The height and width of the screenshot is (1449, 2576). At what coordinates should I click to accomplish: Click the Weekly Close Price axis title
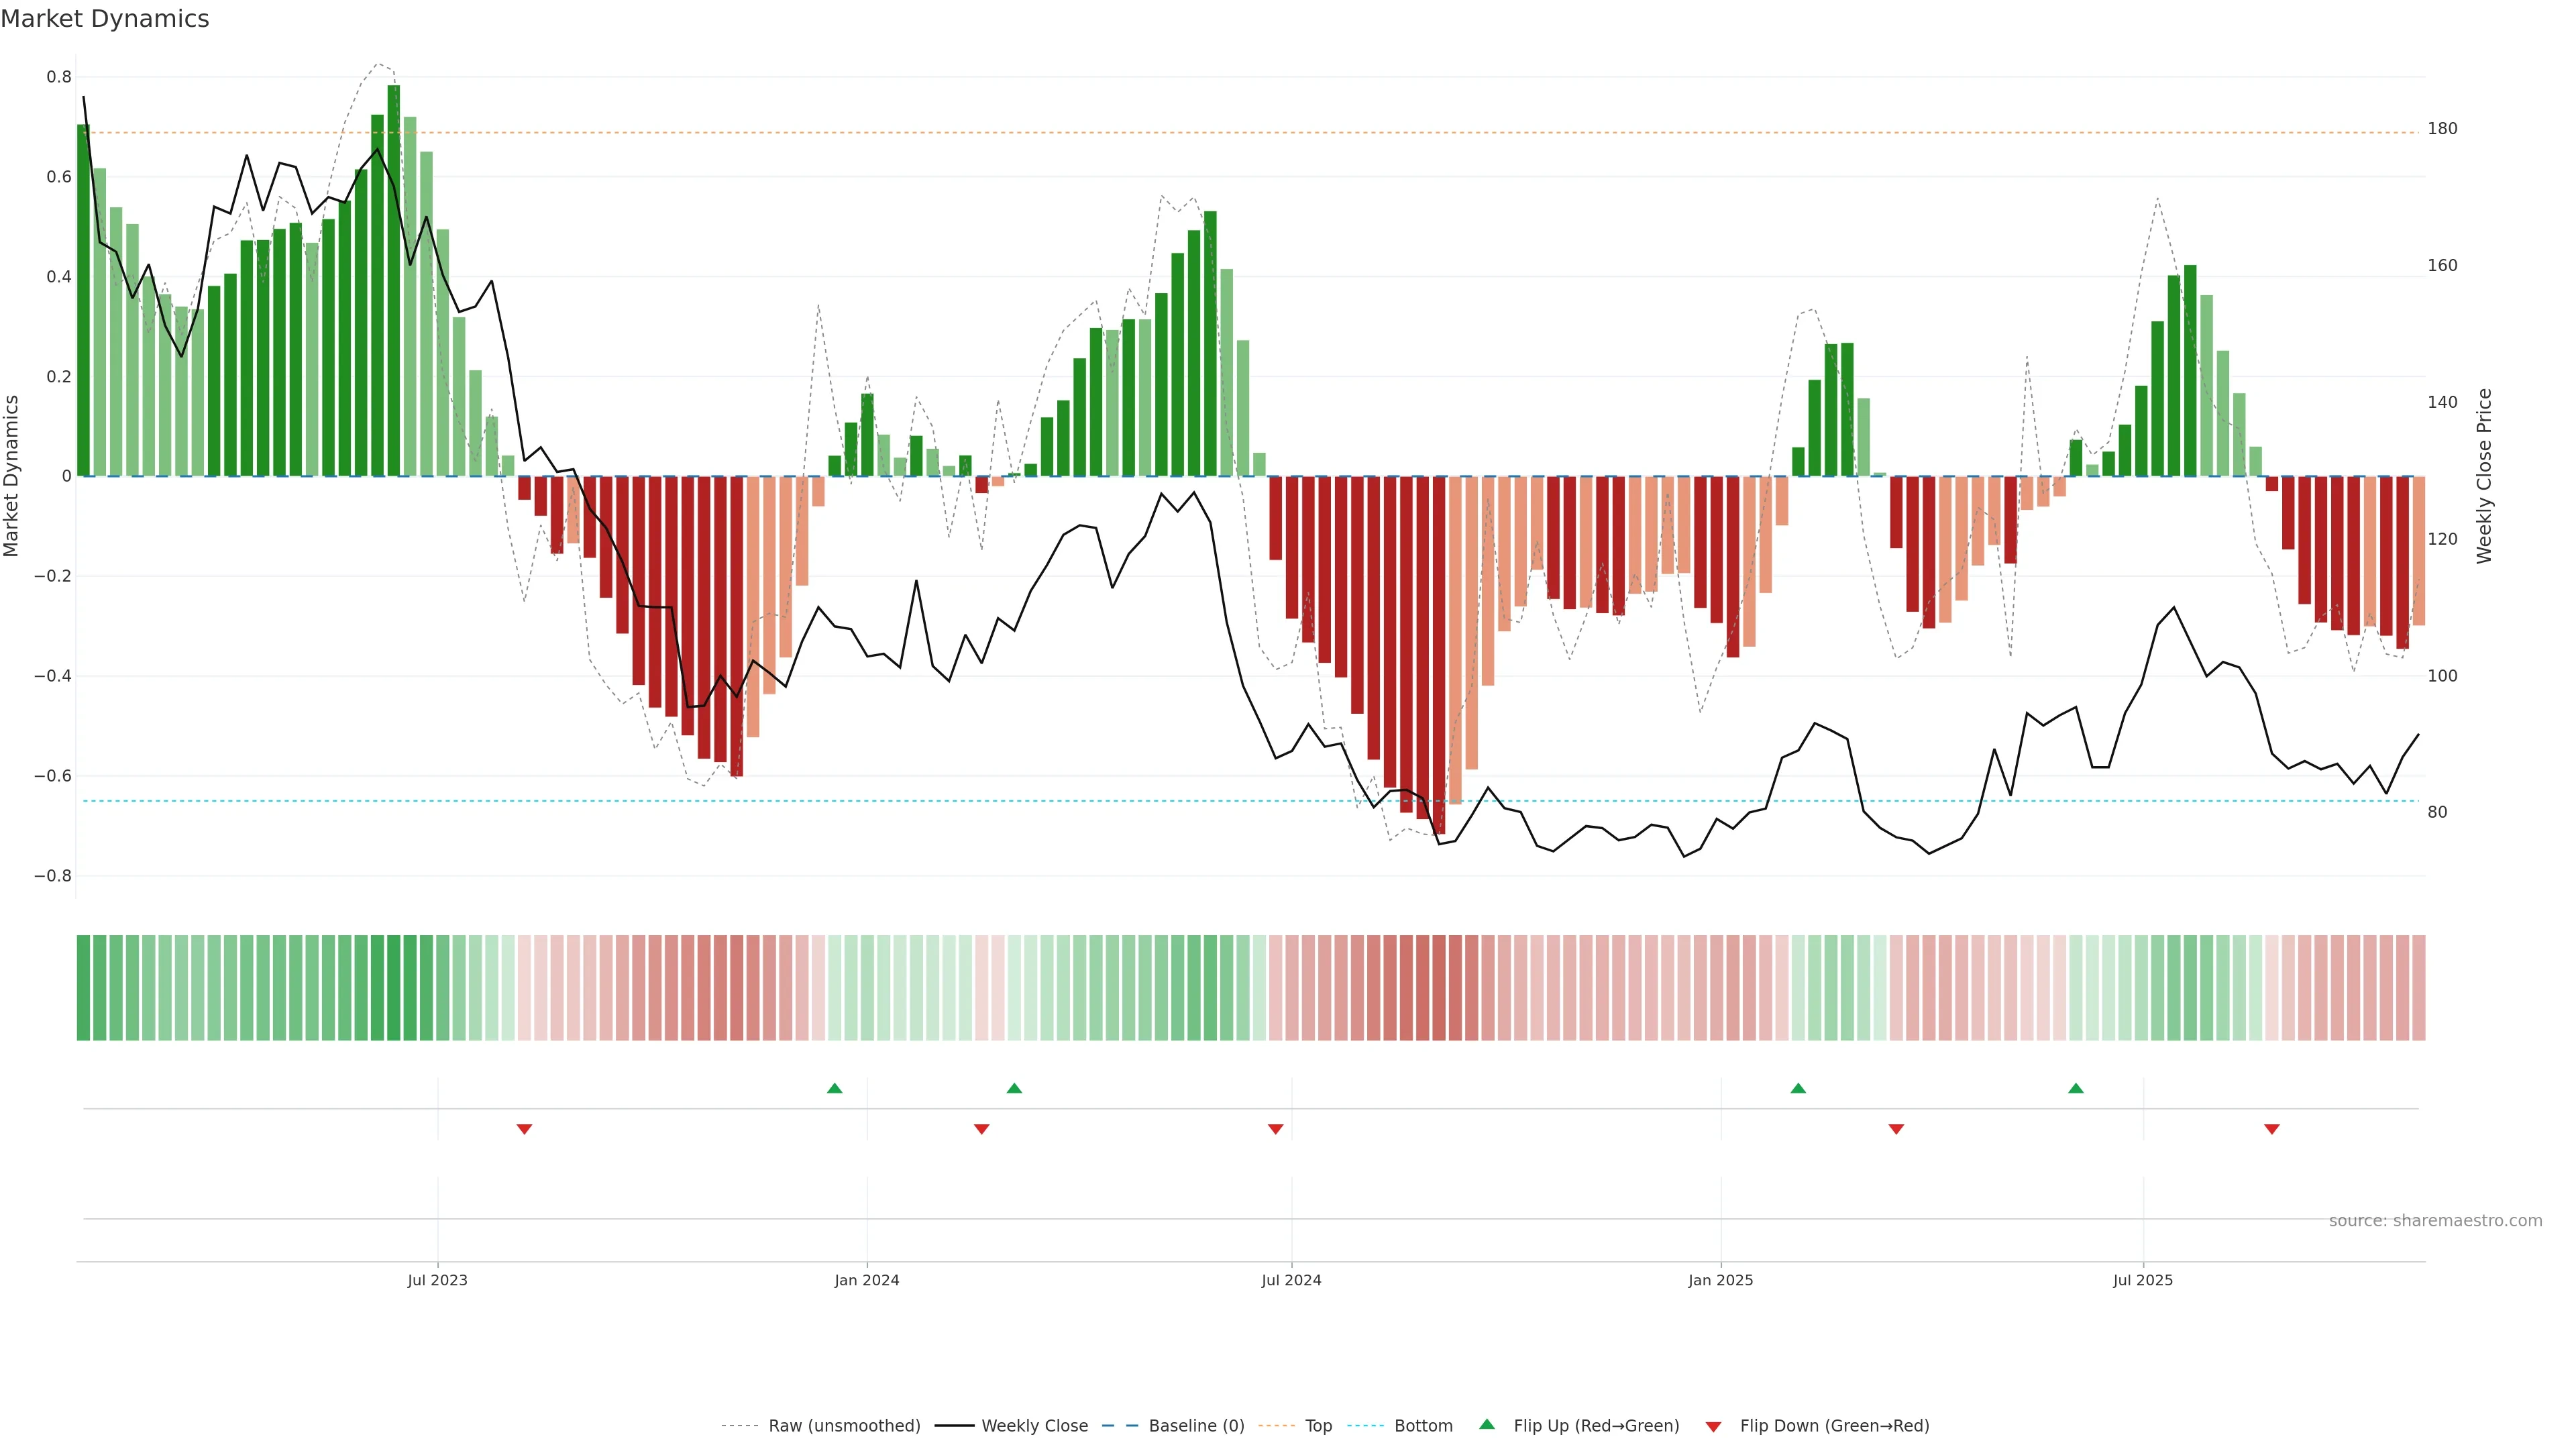(x=2484, y=476)
